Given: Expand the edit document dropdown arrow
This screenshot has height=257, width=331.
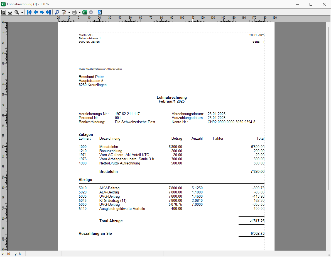Looking at the screenshot, I should pos(69,13).
